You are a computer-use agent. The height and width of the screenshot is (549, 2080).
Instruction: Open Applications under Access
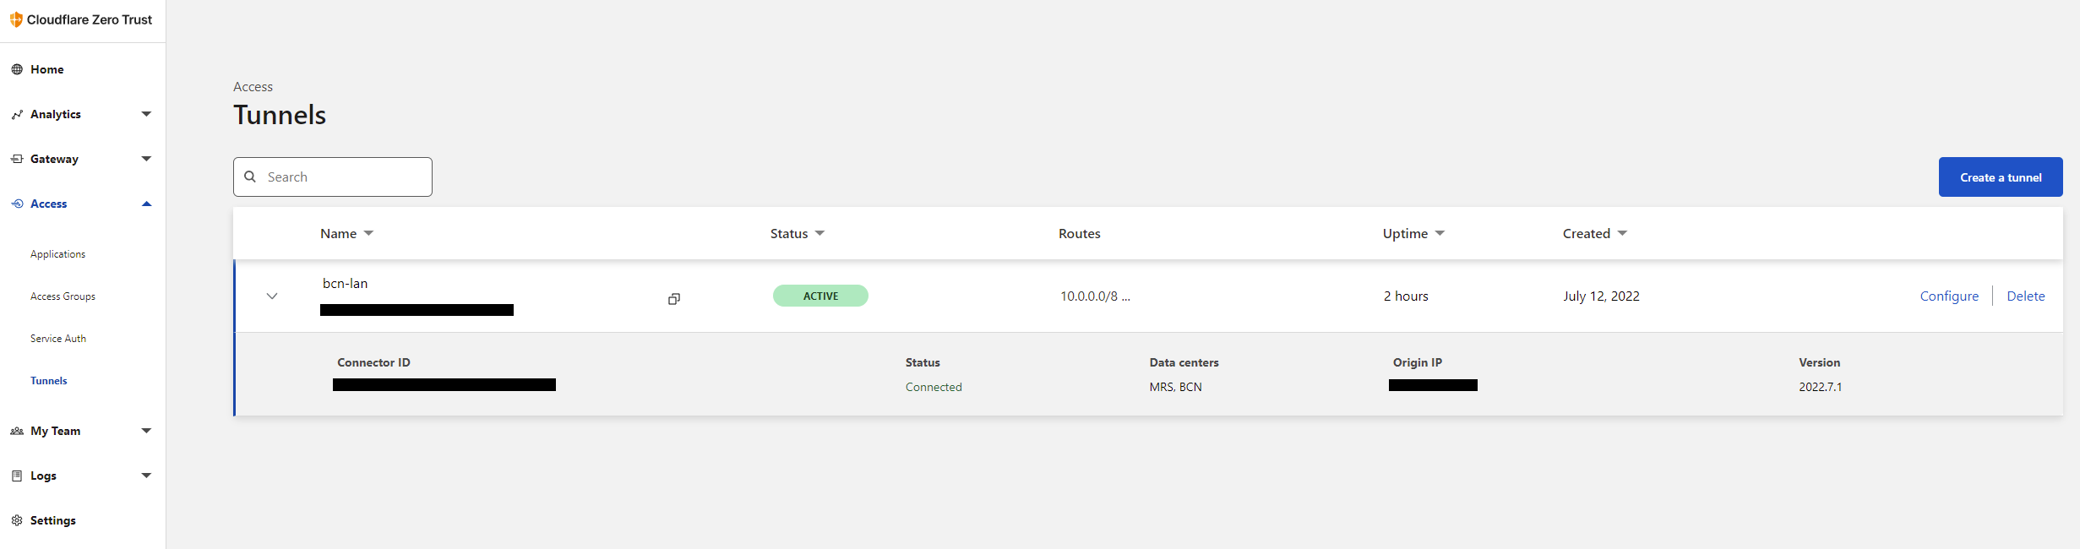click(x=57, y=254)
